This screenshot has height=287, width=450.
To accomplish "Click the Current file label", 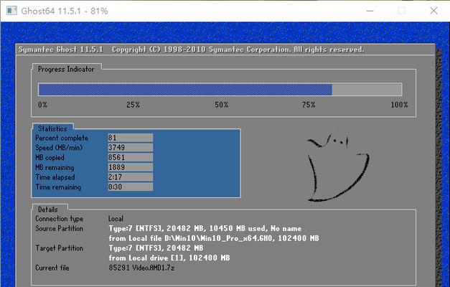I will pyautogui.click(x=52, y=268).
